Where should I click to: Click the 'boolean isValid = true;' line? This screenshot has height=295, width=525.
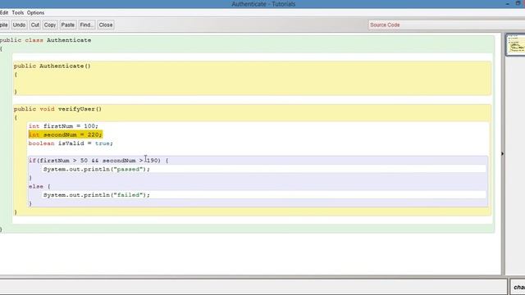click(71, 143)
